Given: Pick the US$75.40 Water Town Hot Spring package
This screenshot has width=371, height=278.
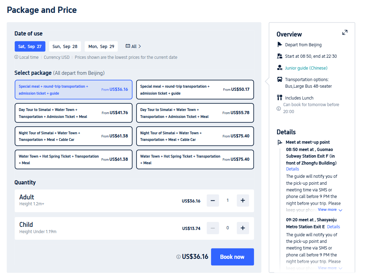Looking at the screenshot, I should pyautogui.click(x=195, y=159).
